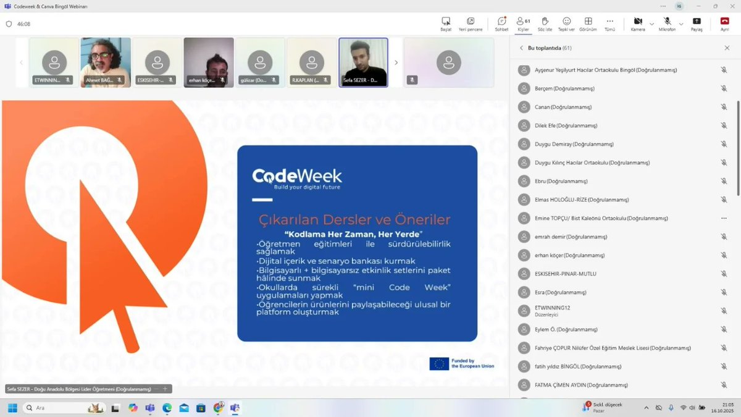Show next participant videos with right arrow
Viewport: 741px width, 417px height.
pos(396,62)
